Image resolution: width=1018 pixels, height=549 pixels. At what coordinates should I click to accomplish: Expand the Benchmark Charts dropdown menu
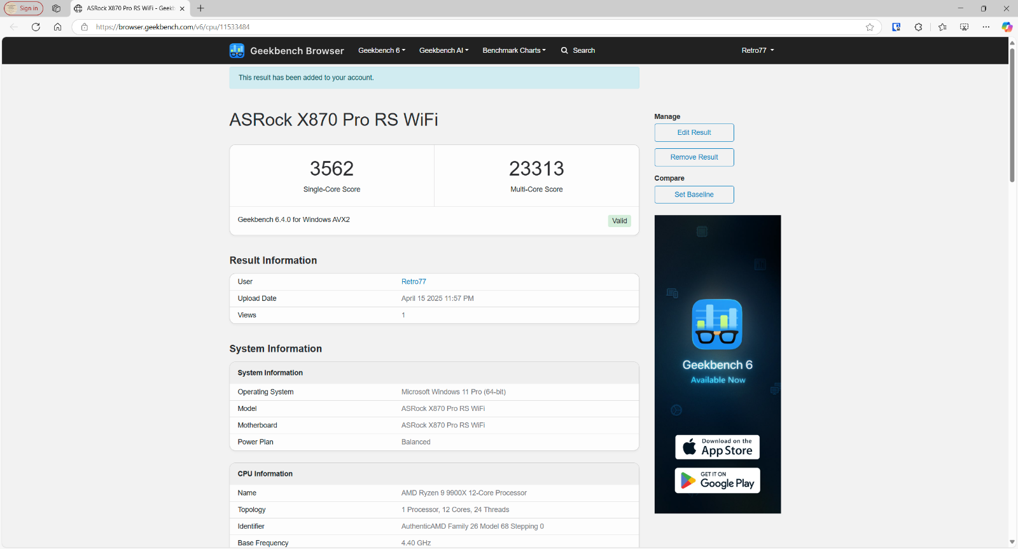pos(514,50)
